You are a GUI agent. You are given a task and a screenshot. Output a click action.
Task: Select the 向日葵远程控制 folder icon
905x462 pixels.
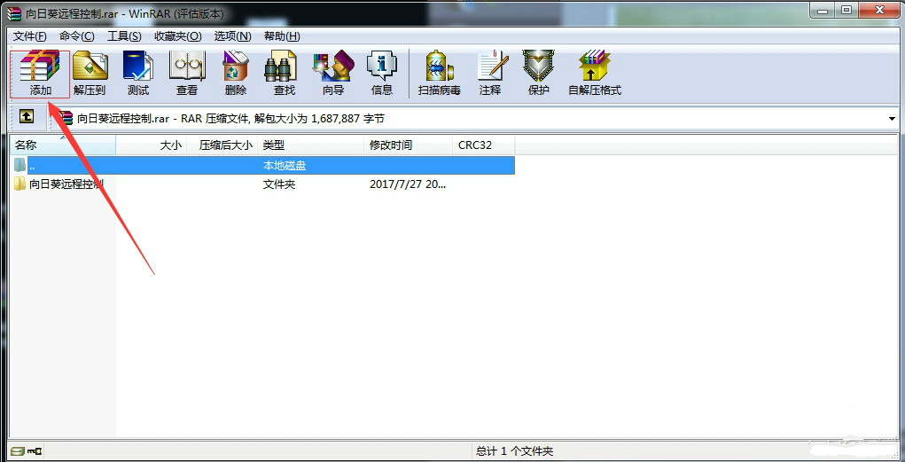(x=20, y=184)
